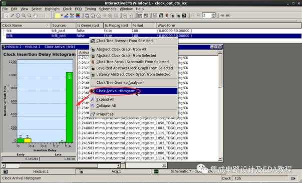Select the tck clock row
The width and height of the screenshot is (302, 183).
point(151,31)
